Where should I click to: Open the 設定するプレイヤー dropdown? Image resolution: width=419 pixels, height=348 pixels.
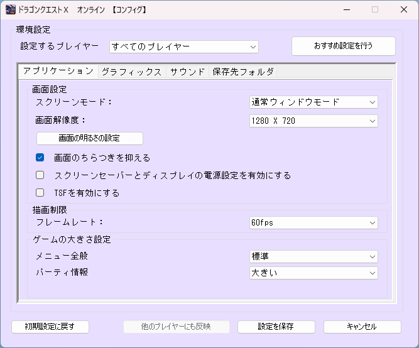click(x=184, y=46)
